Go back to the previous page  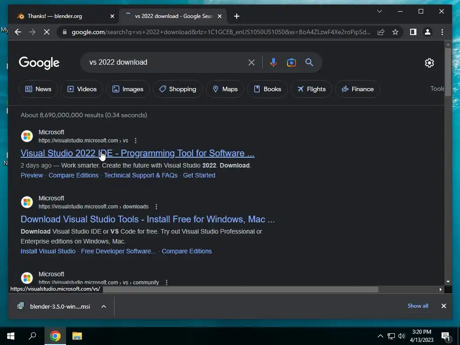tap(18, 32)
